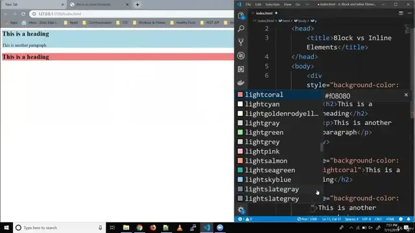415x233 pixels.
Task: Open the Search view in VS Code
Action: tap(241, 28)
